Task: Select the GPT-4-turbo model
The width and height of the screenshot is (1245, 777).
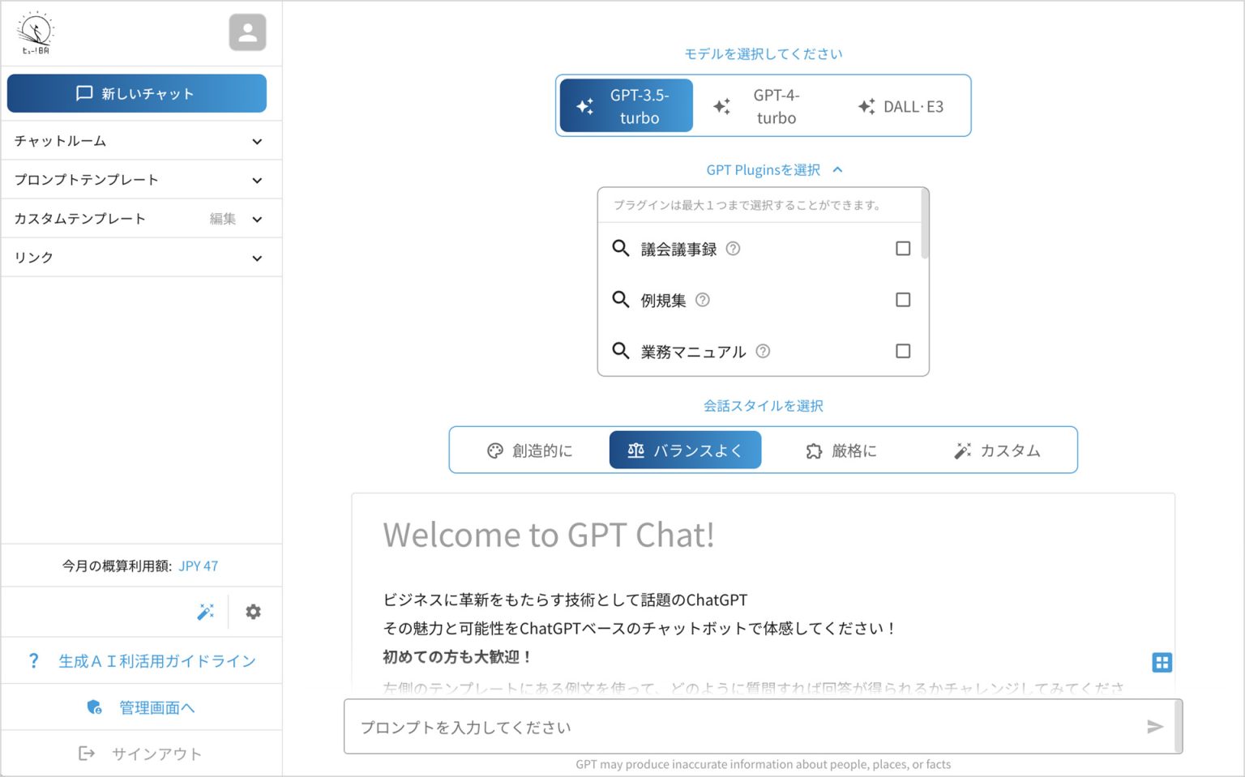Action: (764, 106)
